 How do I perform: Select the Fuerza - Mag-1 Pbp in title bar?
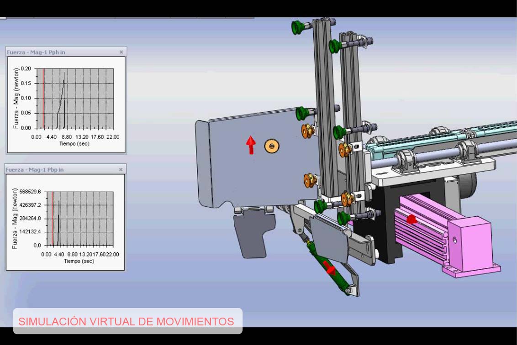tap(65, 169)
